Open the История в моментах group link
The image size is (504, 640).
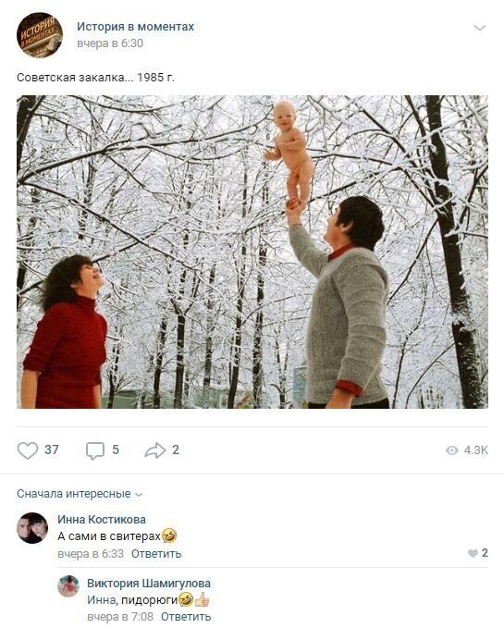[136, 27]
